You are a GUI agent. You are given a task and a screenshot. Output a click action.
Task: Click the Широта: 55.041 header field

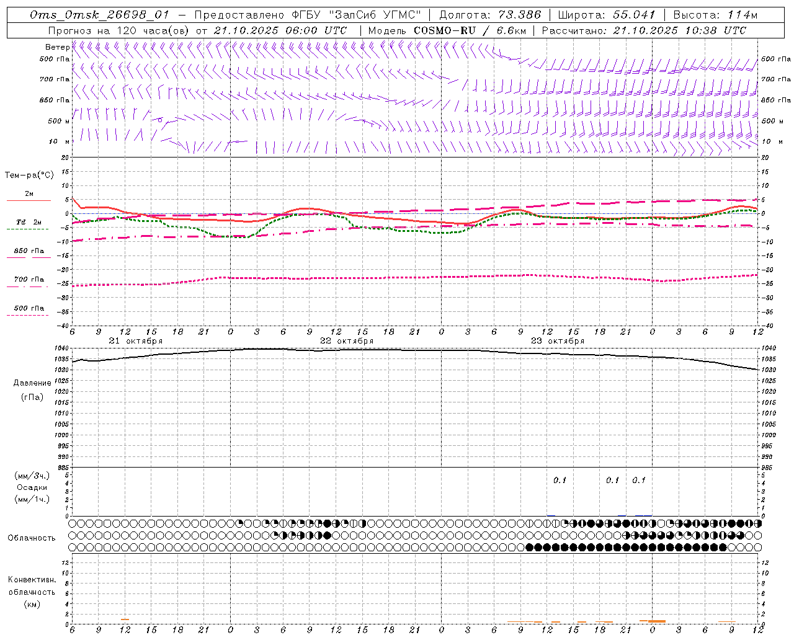tap(607, 14)
